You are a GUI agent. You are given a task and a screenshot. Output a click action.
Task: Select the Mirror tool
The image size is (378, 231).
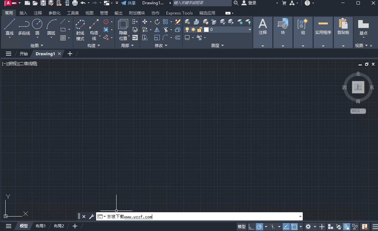click(x=157, y=30)
